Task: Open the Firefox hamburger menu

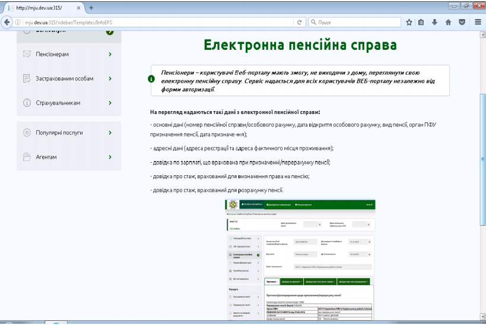Action: coord(478,23)
